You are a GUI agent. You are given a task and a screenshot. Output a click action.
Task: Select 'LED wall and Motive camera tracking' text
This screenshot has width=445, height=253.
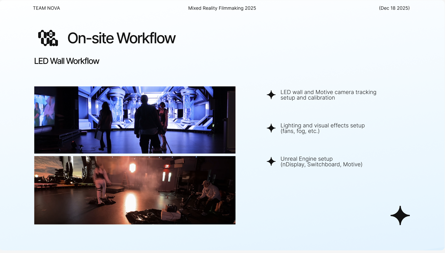[328, 92]
